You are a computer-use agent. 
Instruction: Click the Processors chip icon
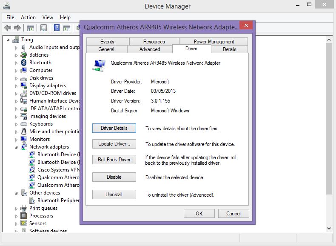[23, 216]
